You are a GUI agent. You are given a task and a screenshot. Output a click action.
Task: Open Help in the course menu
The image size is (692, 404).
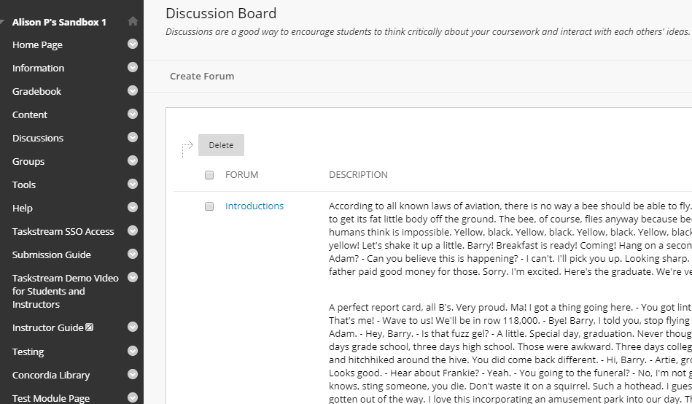pyautogui.click(x=23, y=208)
